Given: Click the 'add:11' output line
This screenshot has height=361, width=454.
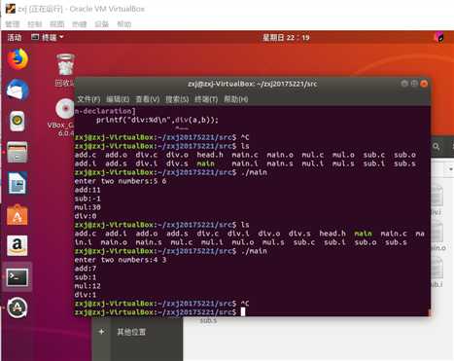Looking at the screenshot, I should 87,190.
